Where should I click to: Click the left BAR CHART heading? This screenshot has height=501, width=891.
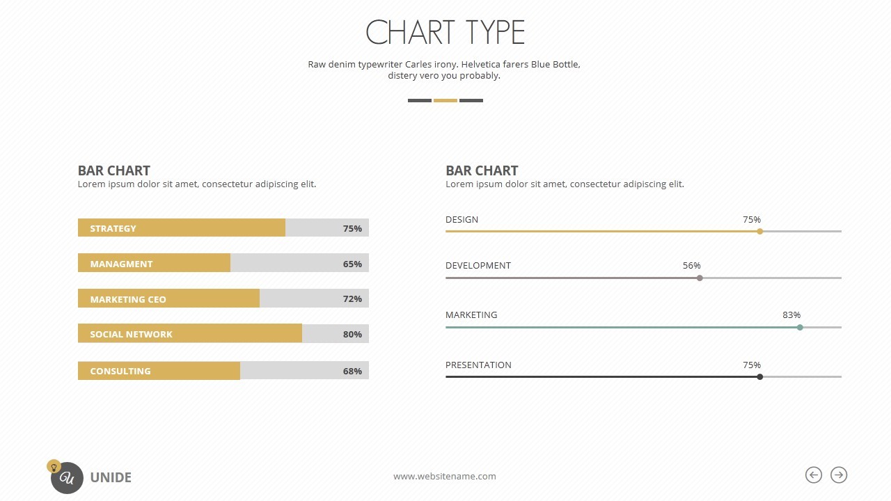click(114, 170)
